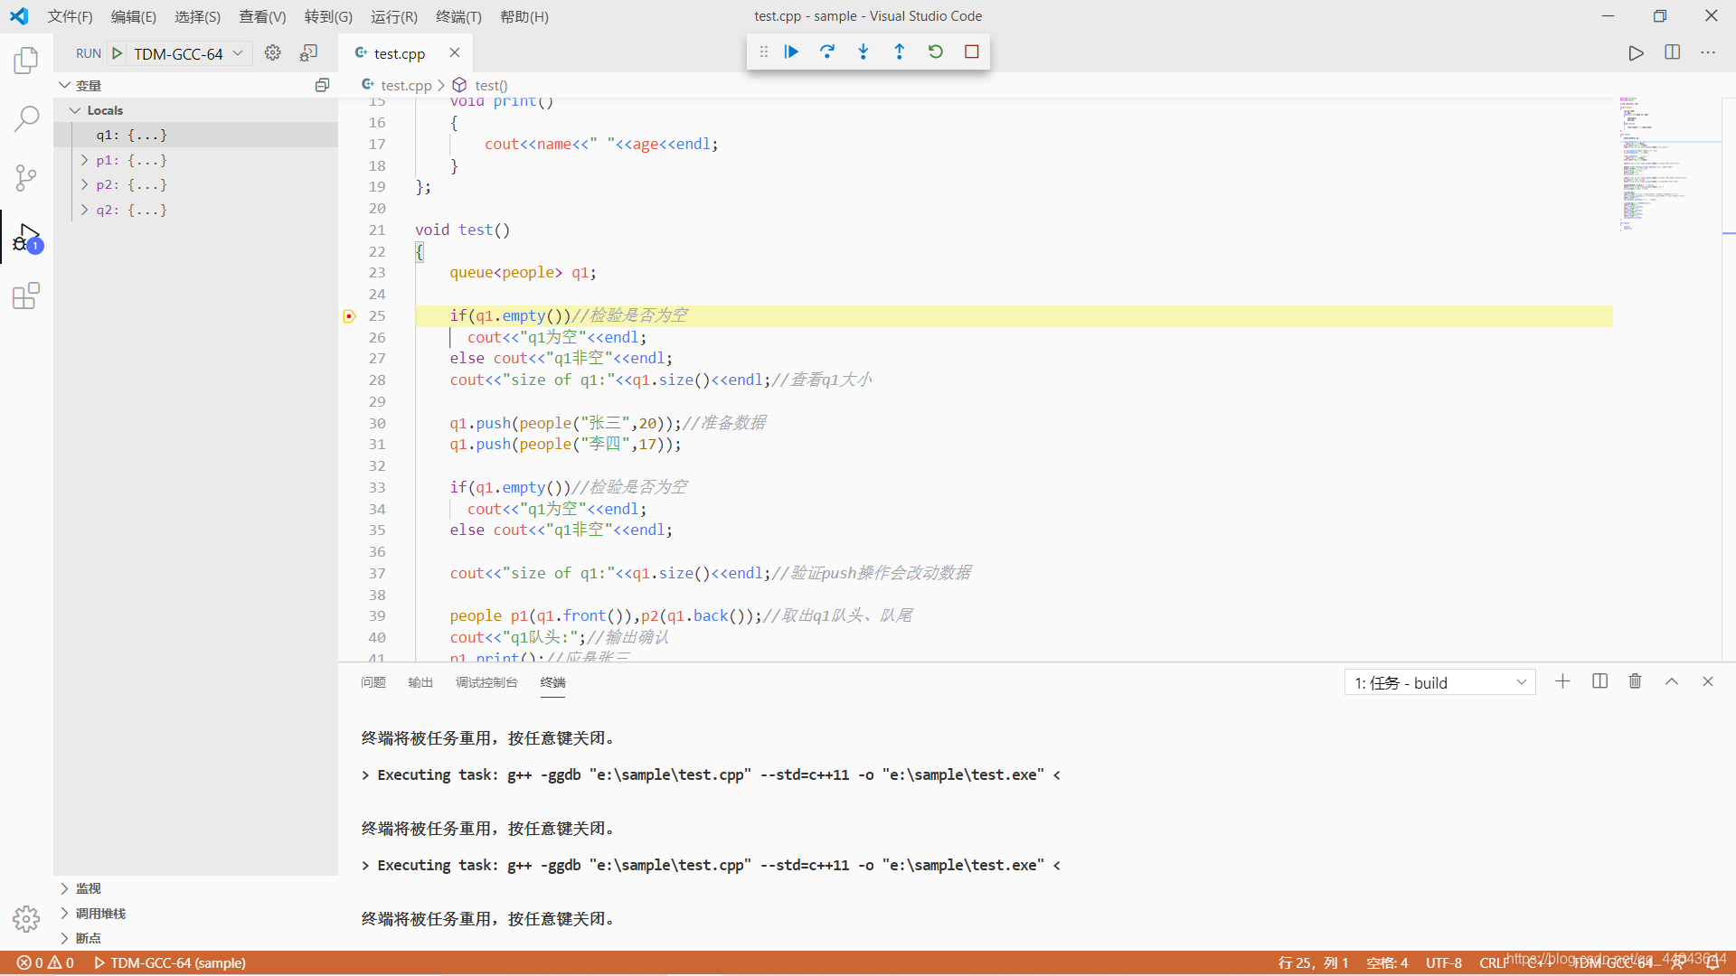
Task: Expand the q2 variable
Action: coord(84,210)
